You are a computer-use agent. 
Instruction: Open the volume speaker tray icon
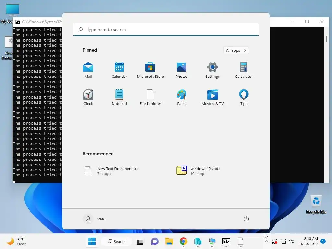(291, 241)
